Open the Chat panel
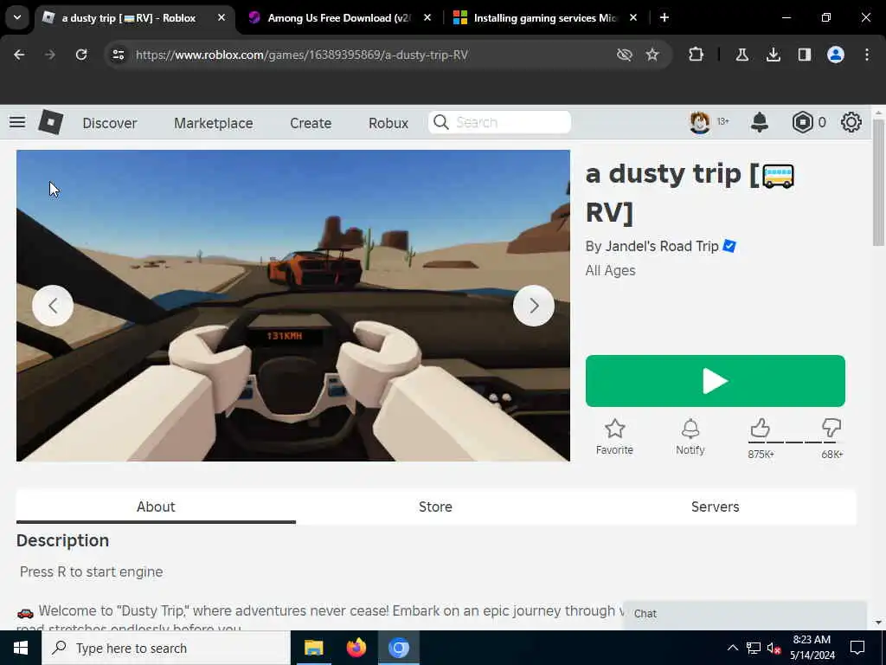 [745, 614]
